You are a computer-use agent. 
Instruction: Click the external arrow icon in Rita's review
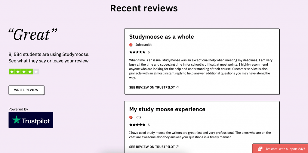177,146
